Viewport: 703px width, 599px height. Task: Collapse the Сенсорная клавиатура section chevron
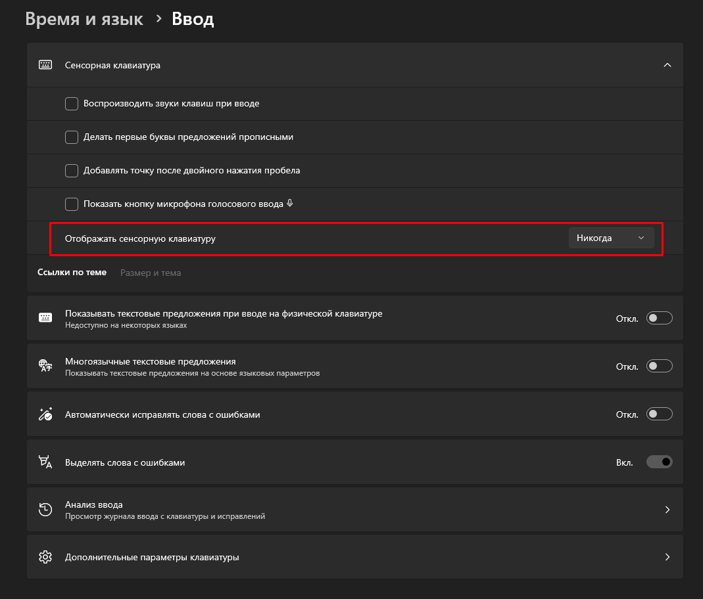pos(667,66)
